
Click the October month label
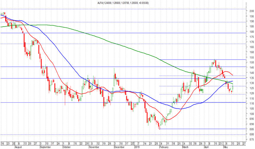point(67,147)
